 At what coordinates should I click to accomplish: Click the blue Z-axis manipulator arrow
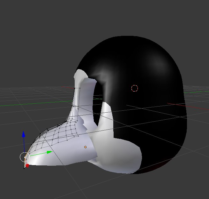[24, 134]
